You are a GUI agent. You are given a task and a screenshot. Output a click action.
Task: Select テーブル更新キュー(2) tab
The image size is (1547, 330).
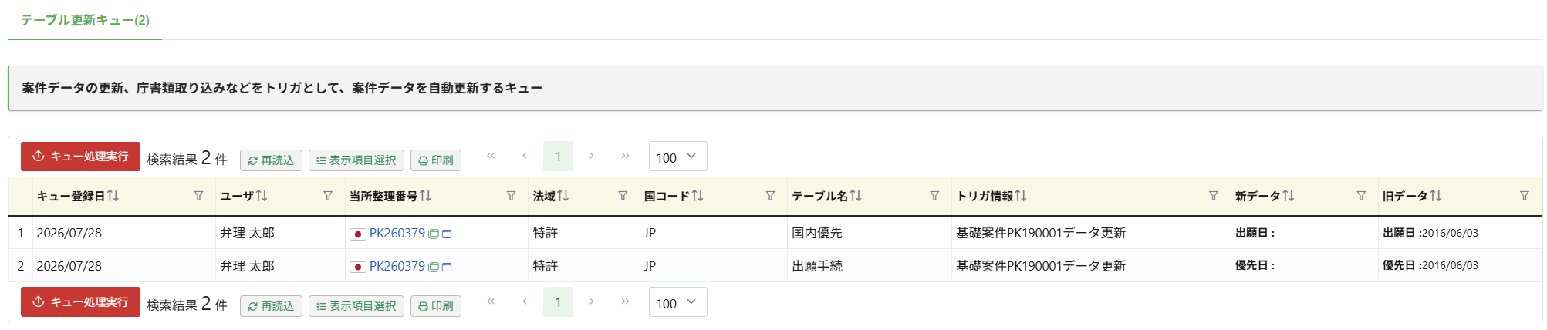point(85,20)
